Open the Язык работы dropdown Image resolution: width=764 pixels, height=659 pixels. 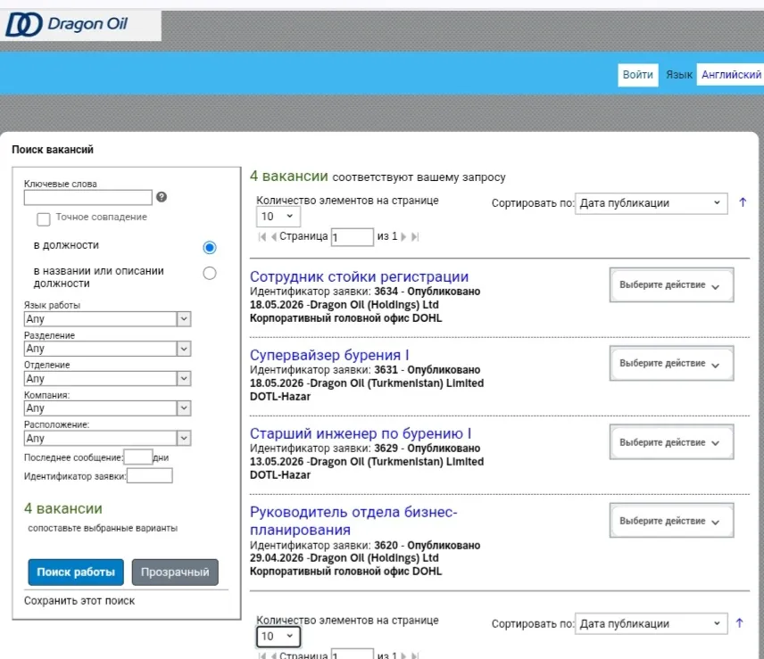pyautogui.click(x=107, y=318)
